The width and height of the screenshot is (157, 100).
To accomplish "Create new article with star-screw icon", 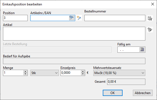I will coord(79,18).
